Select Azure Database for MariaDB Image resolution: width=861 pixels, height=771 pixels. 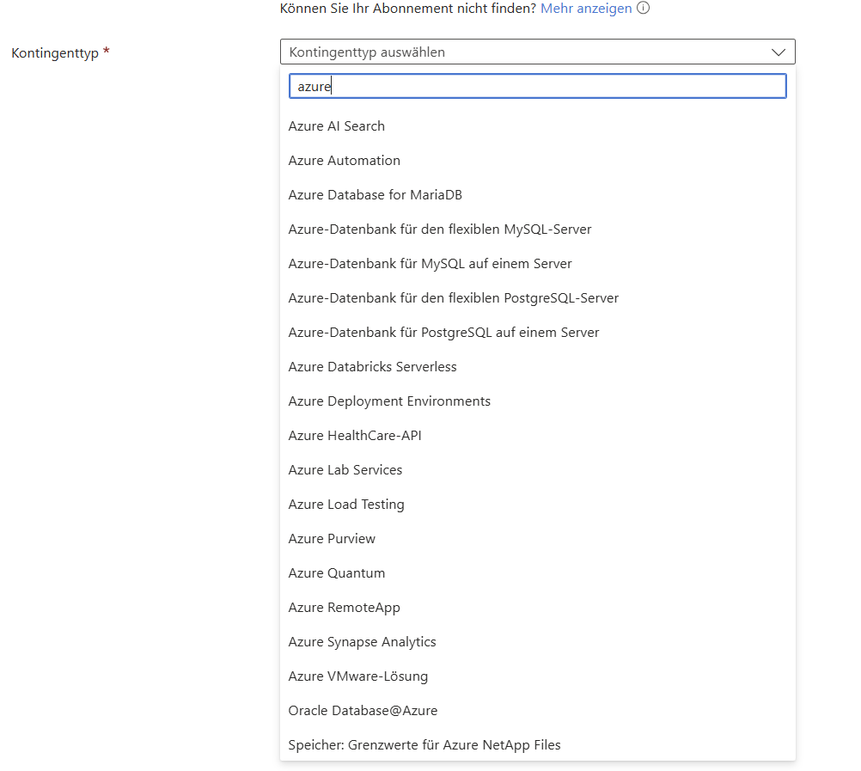(538, 195)
